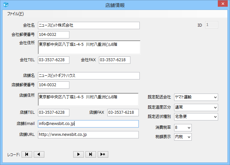Expand the 既定配送会社 dropdown
Screen dimensions: 230x165
click(x=215, y=97)
